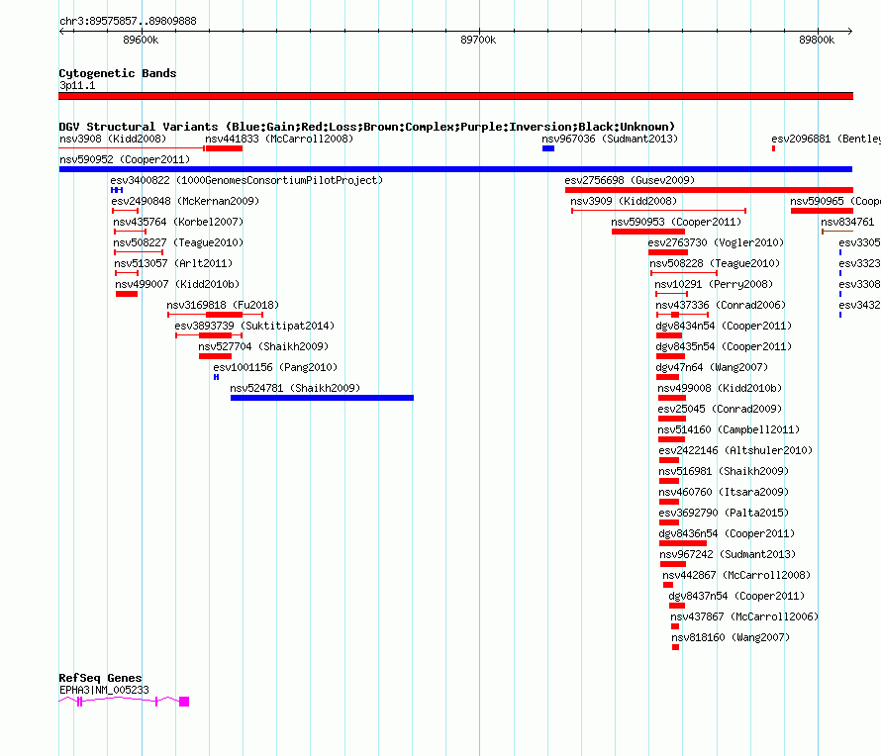This screenshot has height=756, width=881.
Task: Click nsv967036 (Sudmant2013) label
Action: pyautogui.click(x=610, y=139)
